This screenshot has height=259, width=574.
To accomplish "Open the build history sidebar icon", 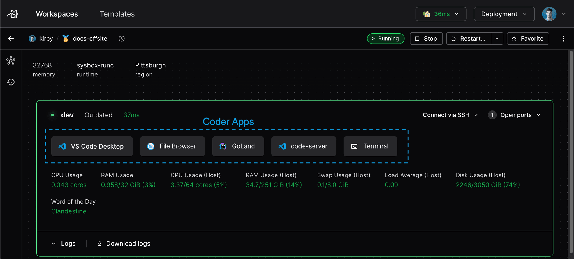I will tap(11, 82).
